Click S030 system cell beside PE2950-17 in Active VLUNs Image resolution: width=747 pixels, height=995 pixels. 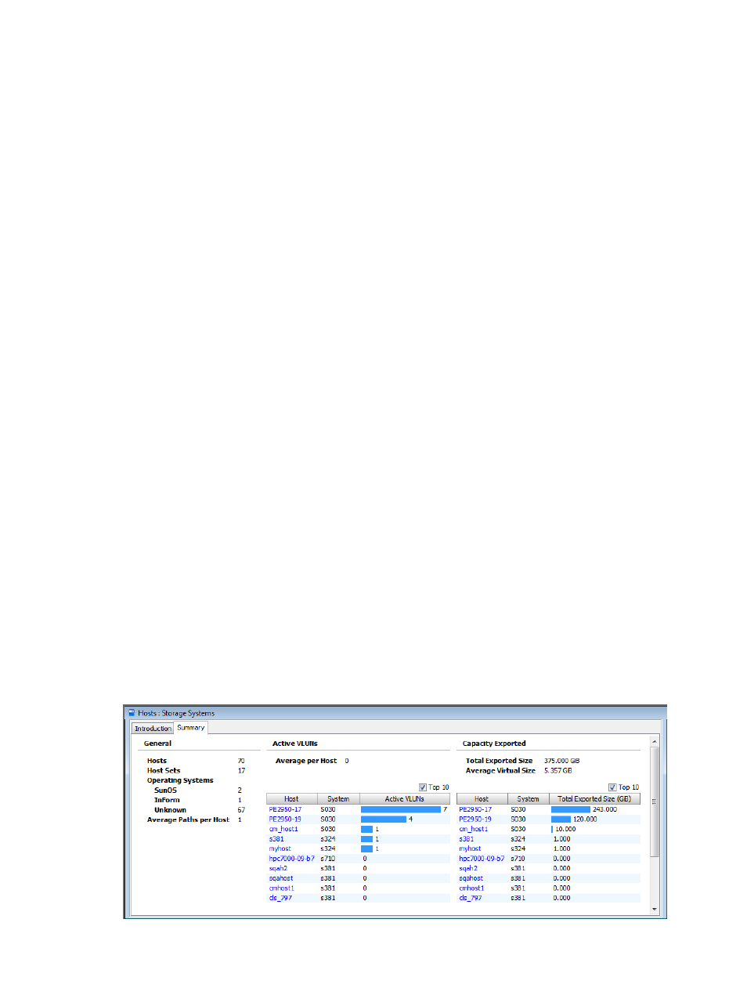328,809
